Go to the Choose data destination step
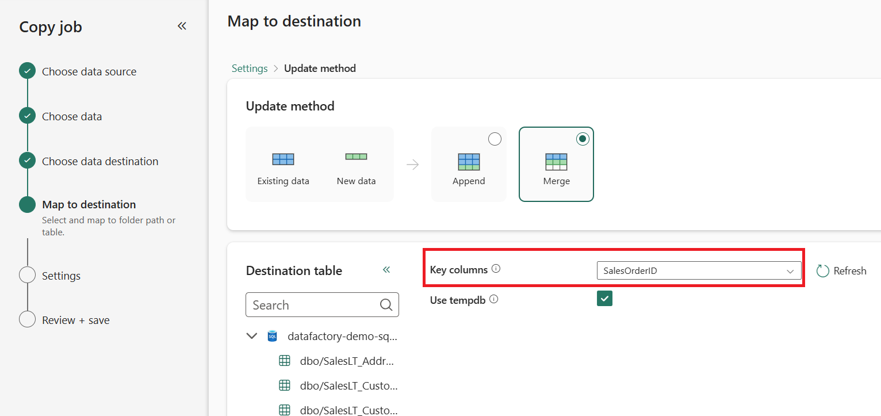This screenshot has height=416, width=881. pos(100,161)
